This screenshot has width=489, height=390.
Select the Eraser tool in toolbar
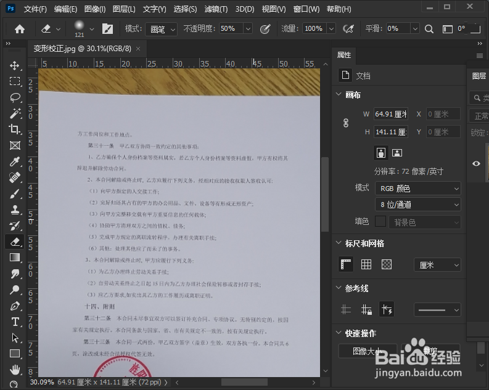[14, 242]
